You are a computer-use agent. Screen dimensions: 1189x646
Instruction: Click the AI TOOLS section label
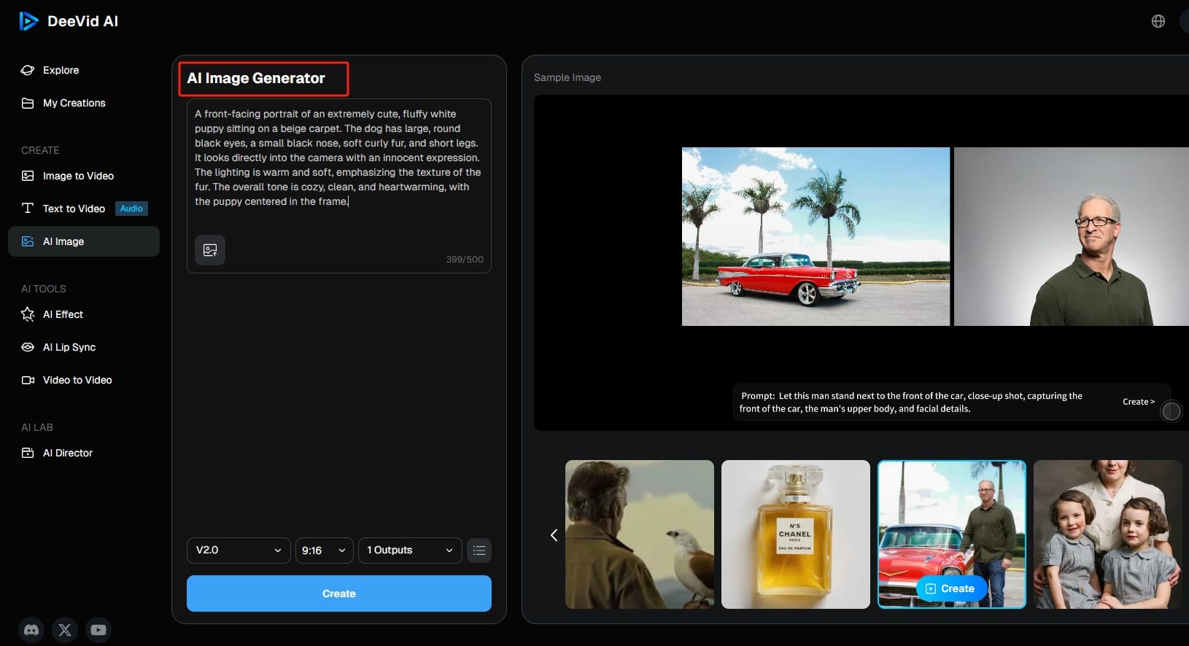44,289
